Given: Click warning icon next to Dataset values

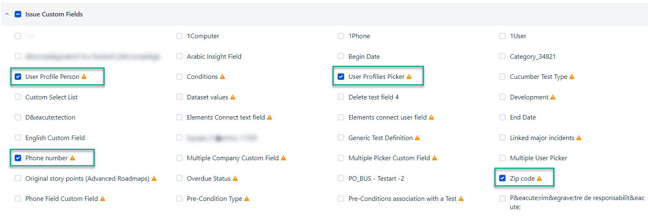Looking at the screenshot, I should pyautogui.click(x=233, y=97).
